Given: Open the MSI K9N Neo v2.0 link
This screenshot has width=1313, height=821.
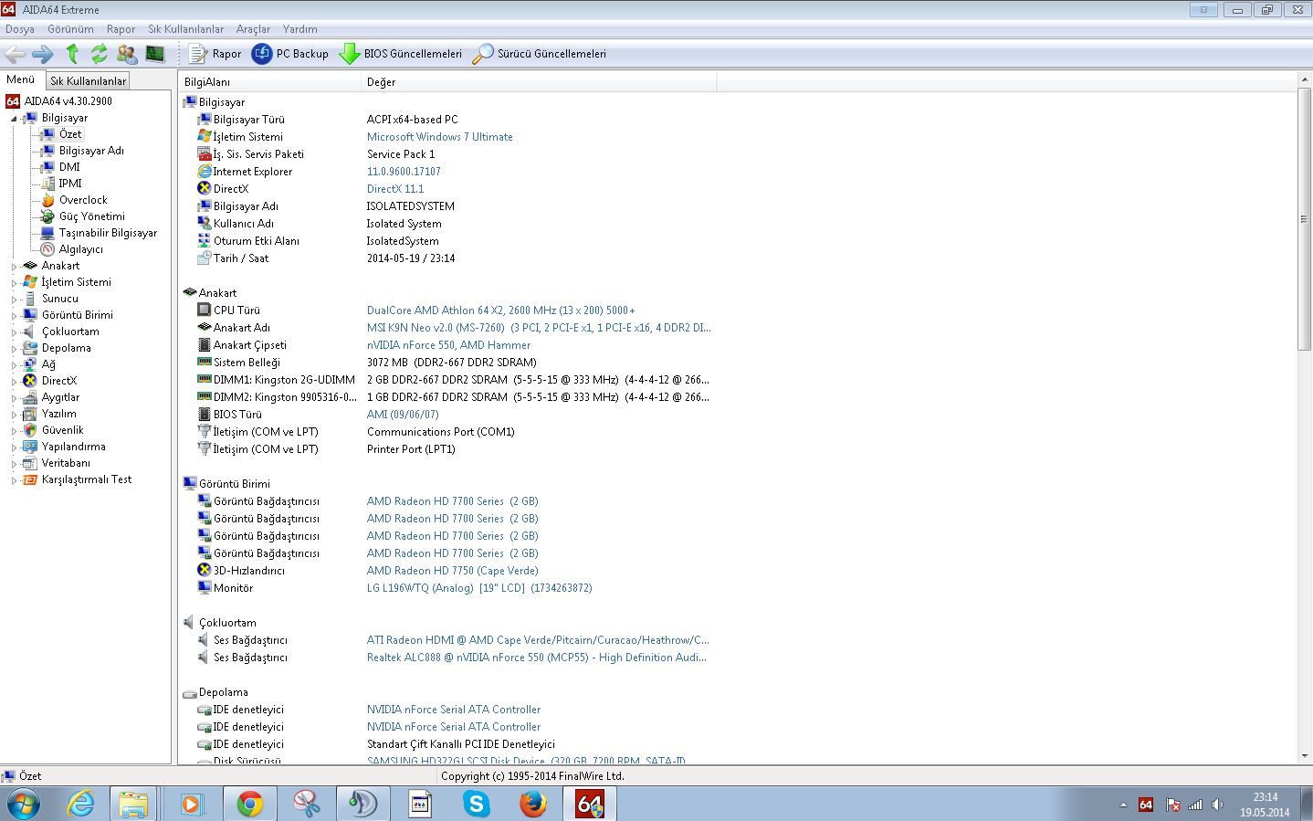Looking at the screenshot, I should click(539, 328).
